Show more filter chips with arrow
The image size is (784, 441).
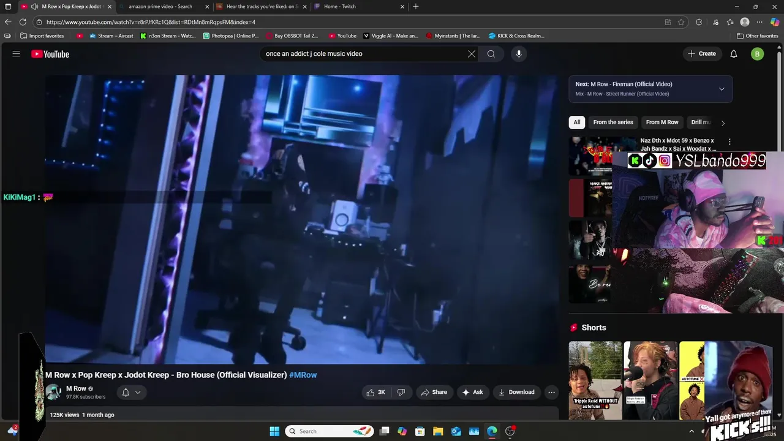[x=723, y=123]
